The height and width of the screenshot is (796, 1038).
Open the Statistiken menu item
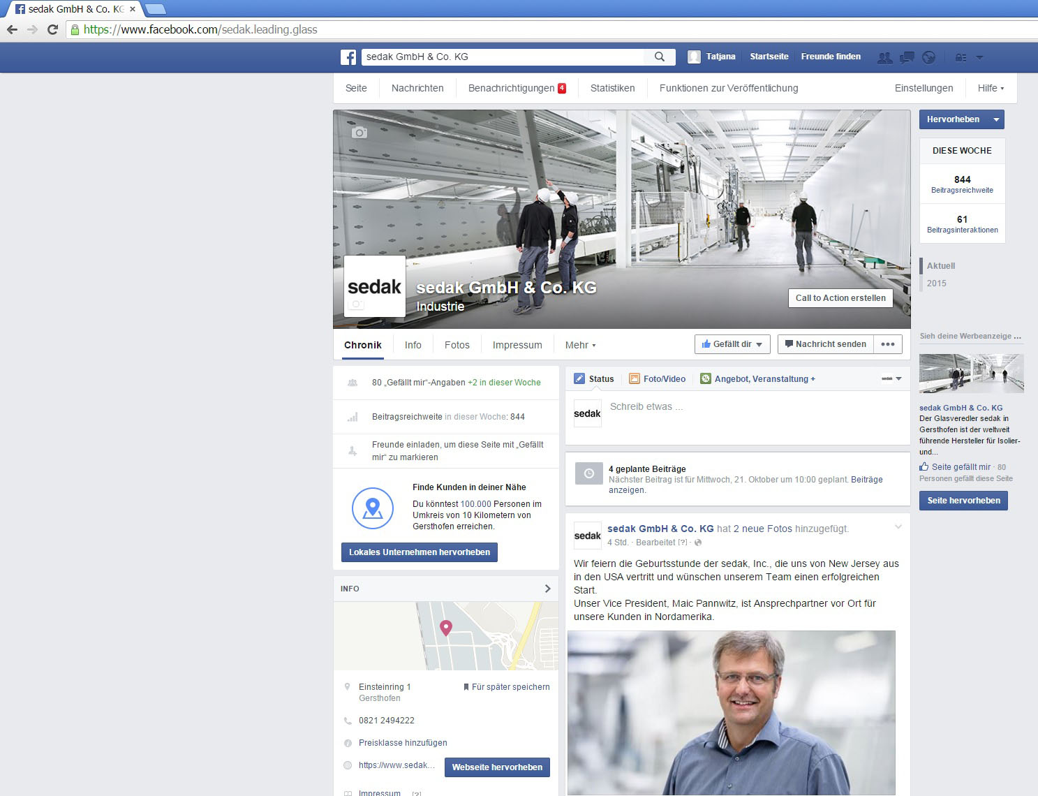[x=612, y=88]
